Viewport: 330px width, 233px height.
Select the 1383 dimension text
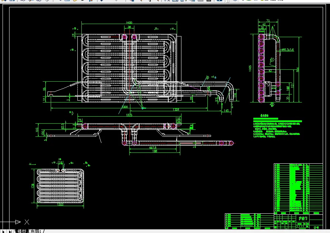(x=60, y=204)
